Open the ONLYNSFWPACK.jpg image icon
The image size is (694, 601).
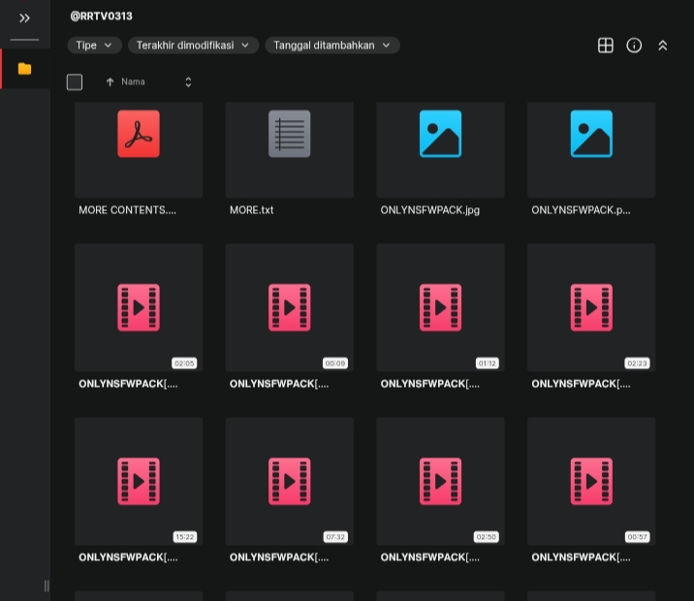pos(440,134)
